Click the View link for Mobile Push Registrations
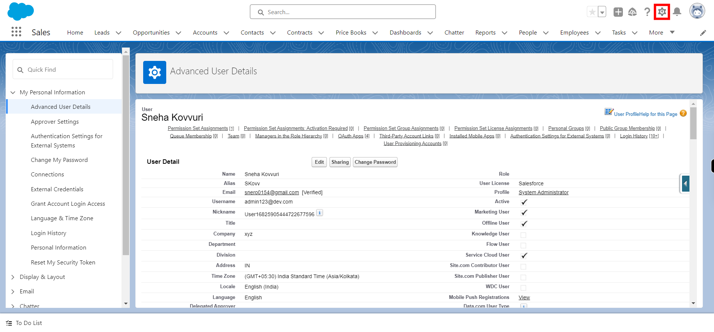This screenshot has height=332, width=714. coord(524,298)
